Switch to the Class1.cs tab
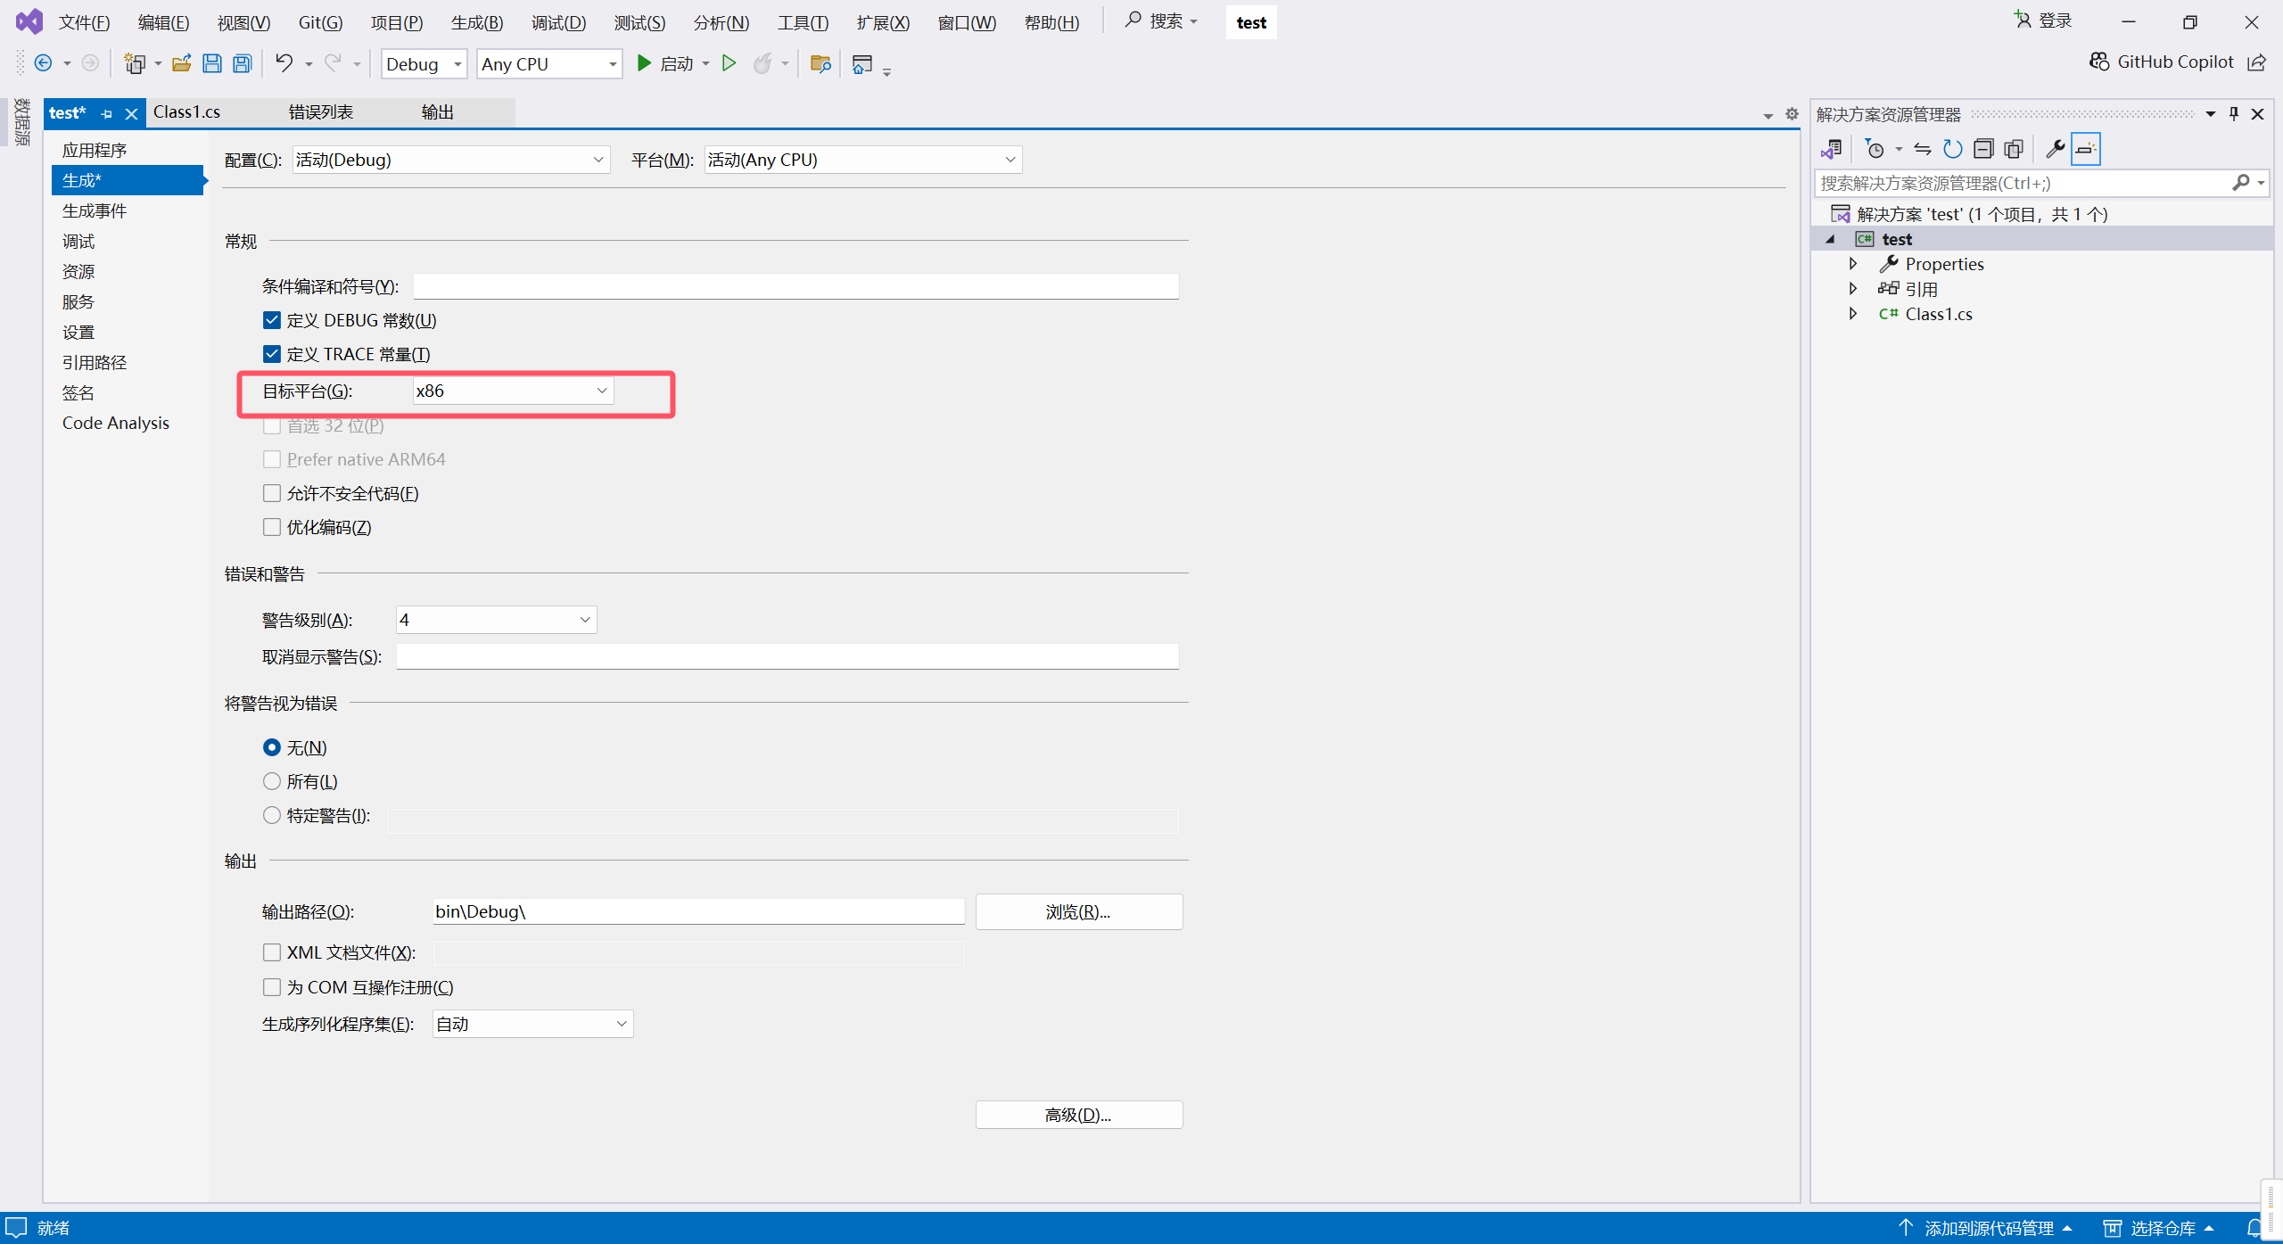The image size is (2283, 1244). pyautogui.click(x=186, y=112)
